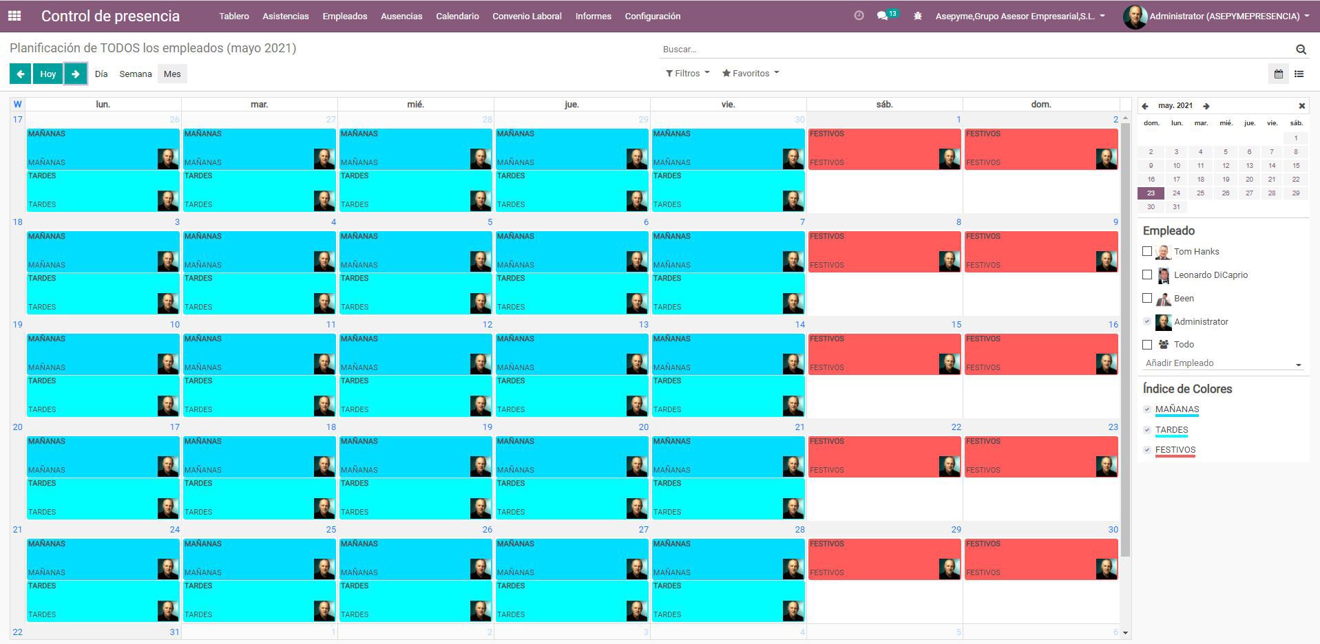The image size is (1320, 644).
Task: Open the Convenio Laboral menu
Action: tap(527, 16)
